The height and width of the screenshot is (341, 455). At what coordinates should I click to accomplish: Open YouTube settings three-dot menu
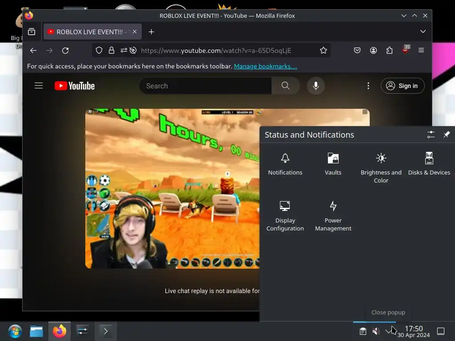[368, 86]
